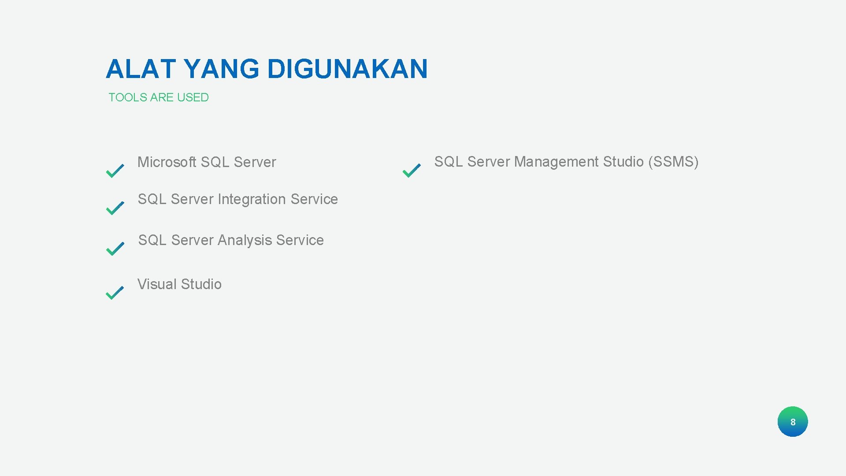This screenshot has width=846, height=476.
Task: Click the SQL Server Integration Service text label
Action: (x=237, y=199)
